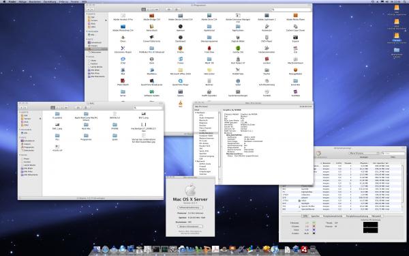Open Safari in the Programme window
The width and height of the screenshot is (409, 256).
238,81
